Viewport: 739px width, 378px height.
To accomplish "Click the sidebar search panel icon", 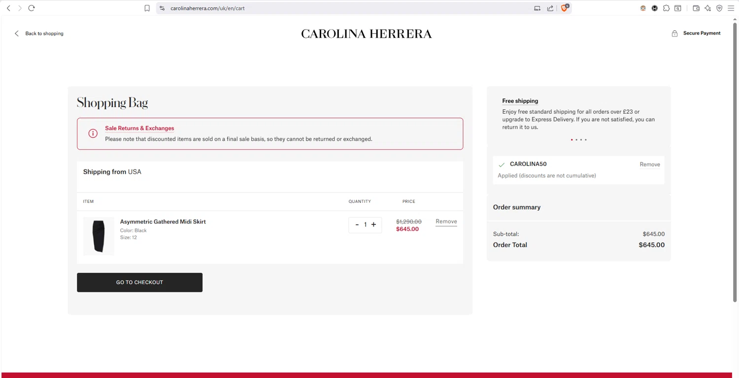I will (678, 8).
